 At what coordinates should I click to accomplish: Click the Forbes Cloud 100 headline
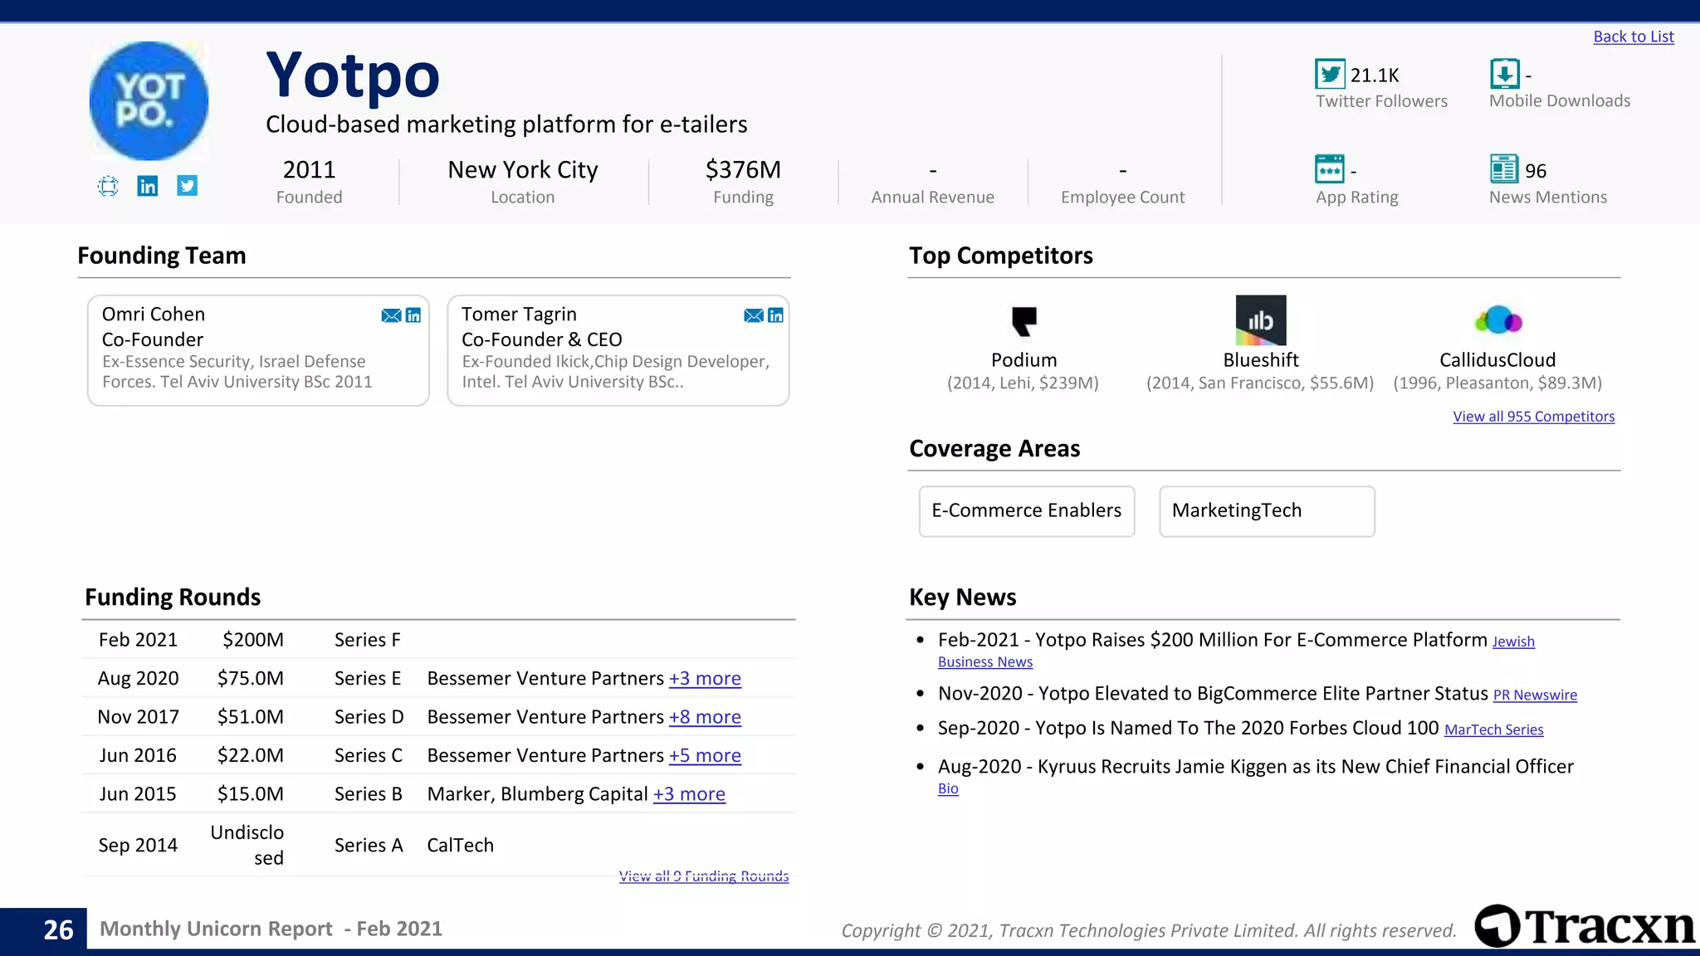point(1237,728)
